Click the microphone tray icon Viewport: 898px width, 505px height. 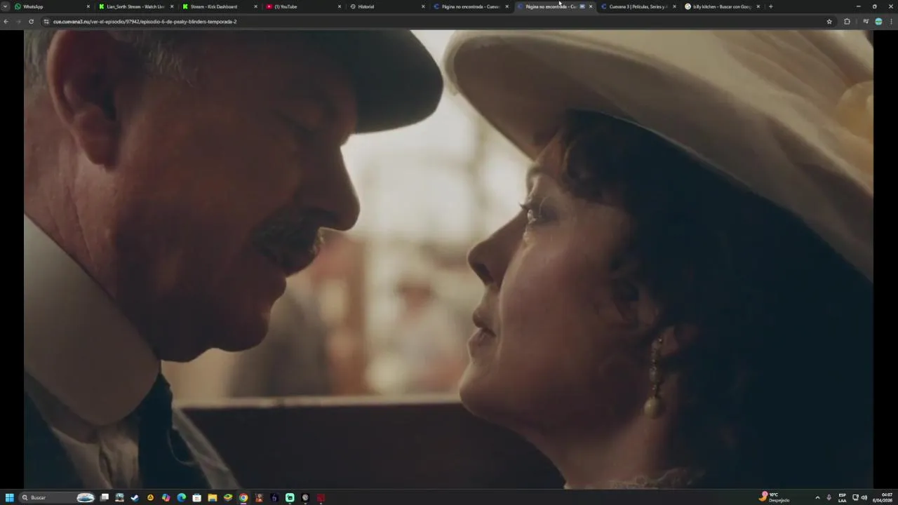(829, 497)
